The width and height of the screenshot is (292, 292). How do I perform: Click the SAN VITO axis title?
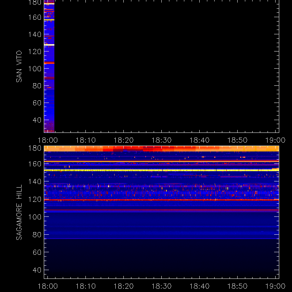19,66
